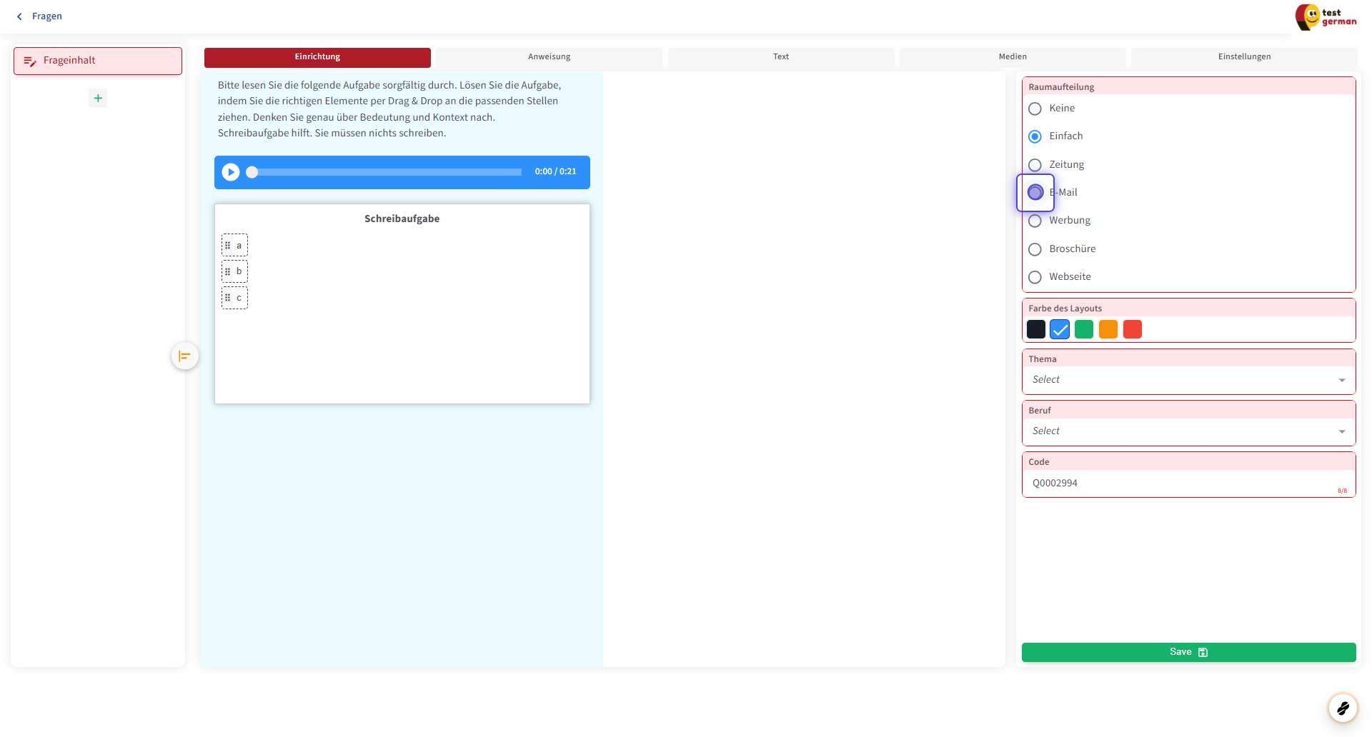Click the back arrow next to Fragen

(x=19, y=16)
